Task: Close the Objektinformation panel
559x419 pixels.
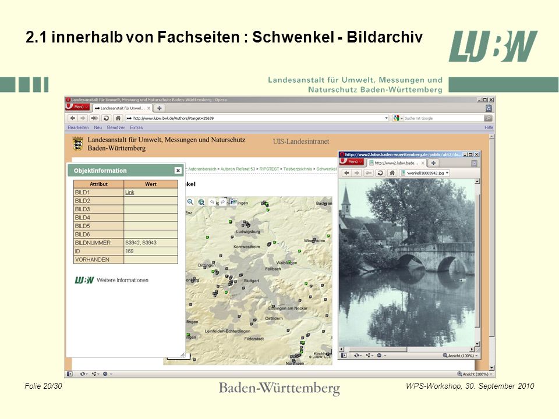Action: (178, 171)
